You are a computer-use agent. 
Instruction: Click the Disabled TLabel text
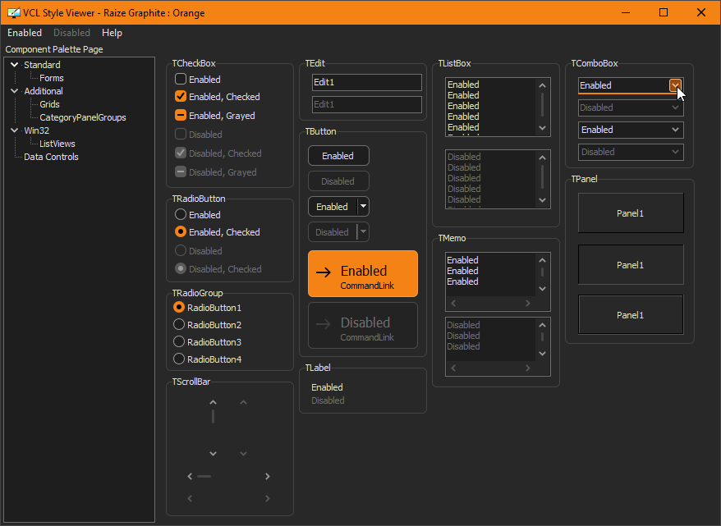328,400
